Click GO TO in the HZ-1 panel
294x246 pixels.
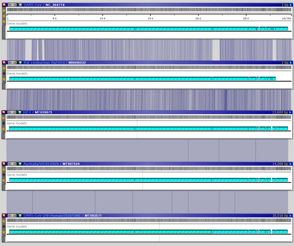click(x=12, y=112)
